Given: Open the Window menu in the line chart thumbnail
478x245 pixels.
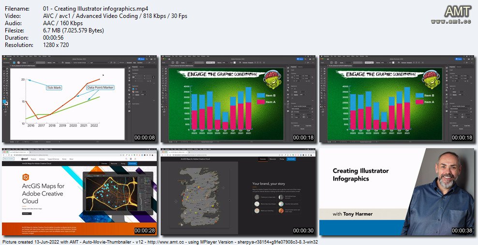Looking at the screenshot, I should pyautogui.click(x=45, y=56).
